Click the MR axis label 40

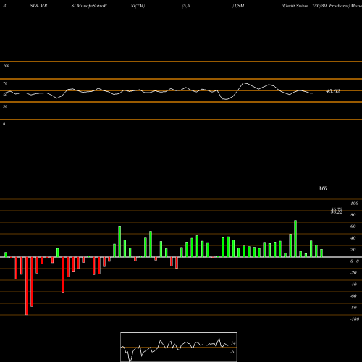pos(353,238)
